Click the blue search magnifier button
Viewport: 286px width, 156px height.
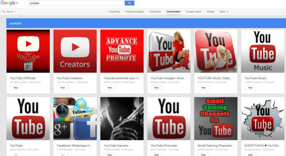click(130, 3)
